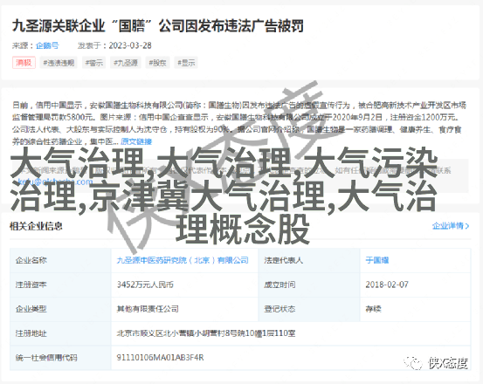The image size is (483, 384).
Task: Open legal representative 于国福 link
Action: pyautogui.click(x=377, y=260)
